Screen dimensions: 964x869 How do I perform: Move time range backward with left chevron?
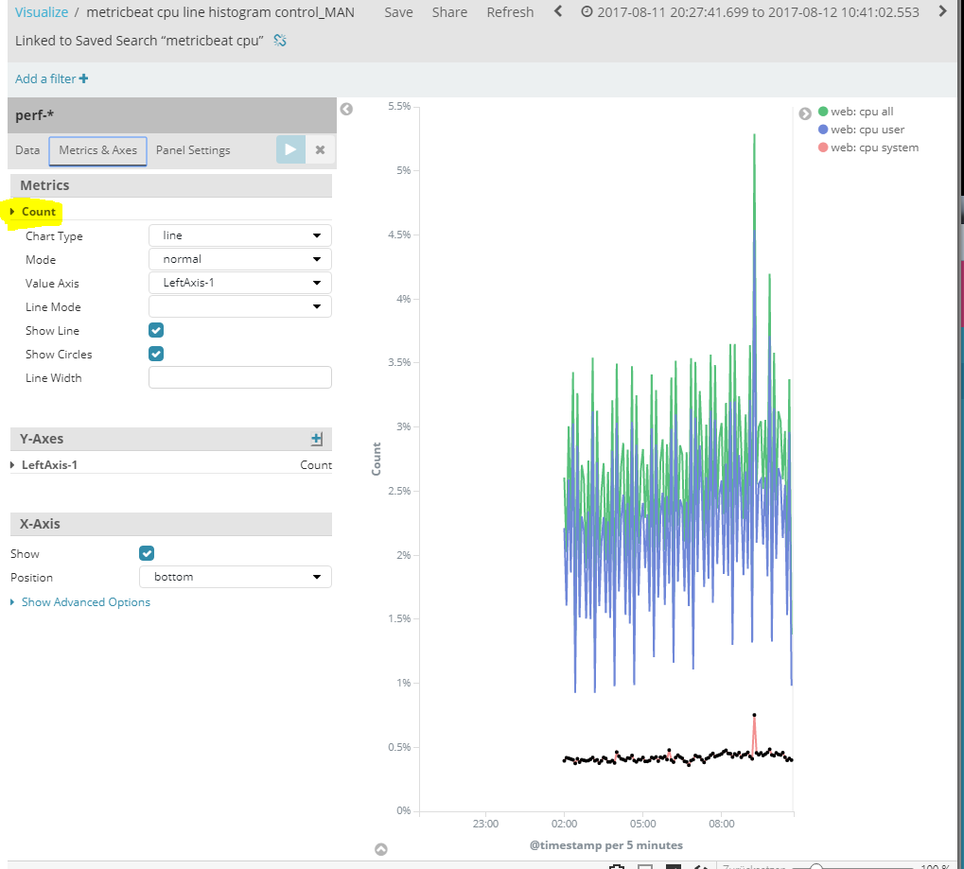coord(557,11)
